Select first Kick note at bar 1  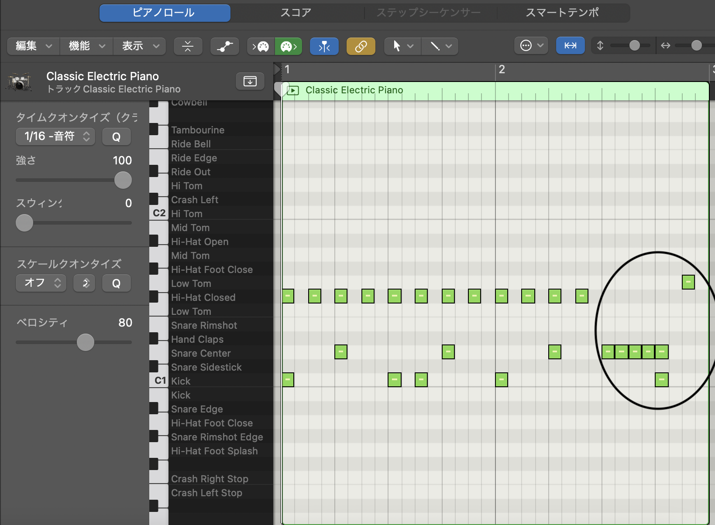pyautogui.click(x=288, y=380)
